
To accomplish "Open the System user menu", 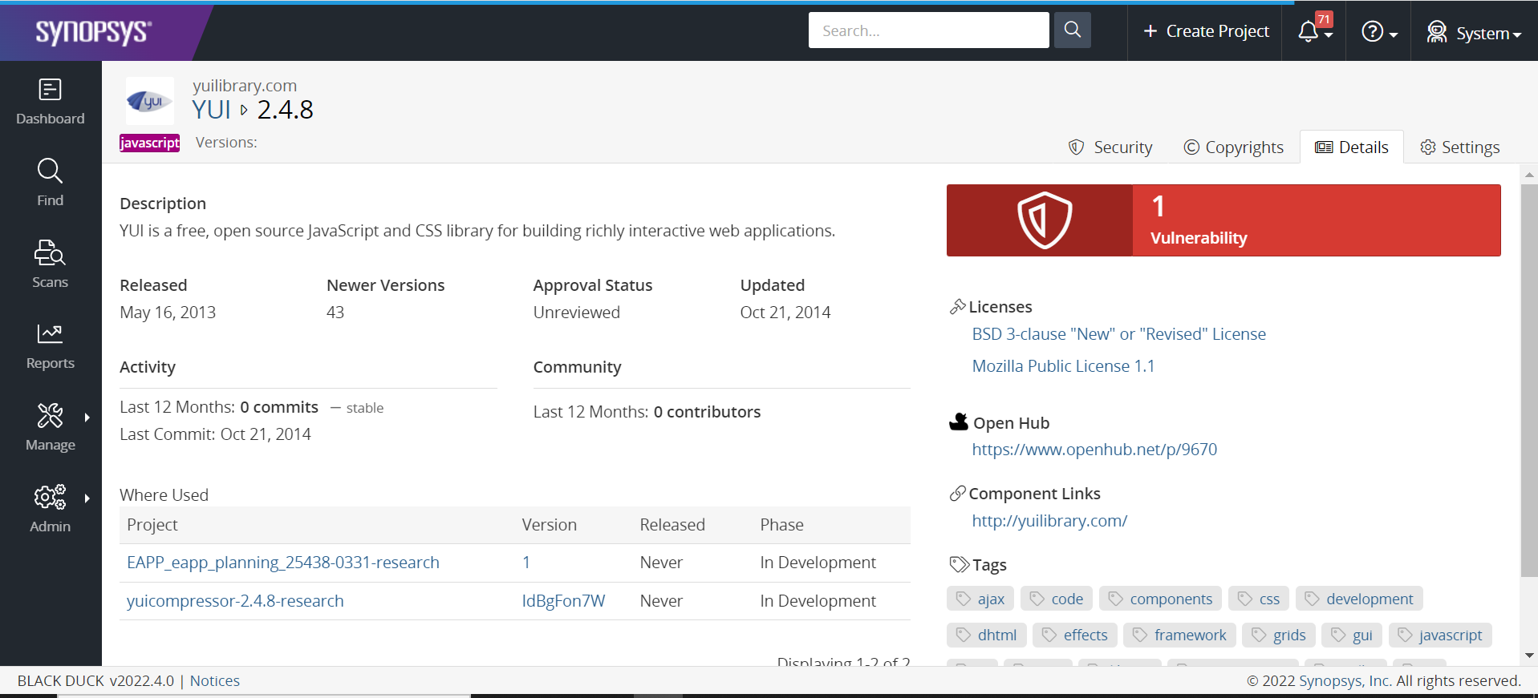I will (x=1474, y=32).
